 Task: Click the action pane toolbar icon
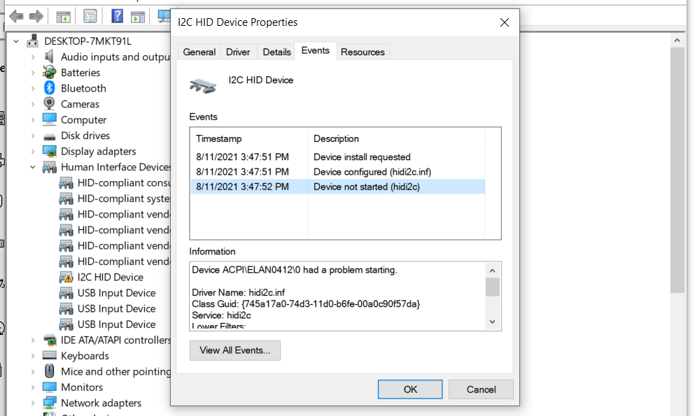coord(138,17)
